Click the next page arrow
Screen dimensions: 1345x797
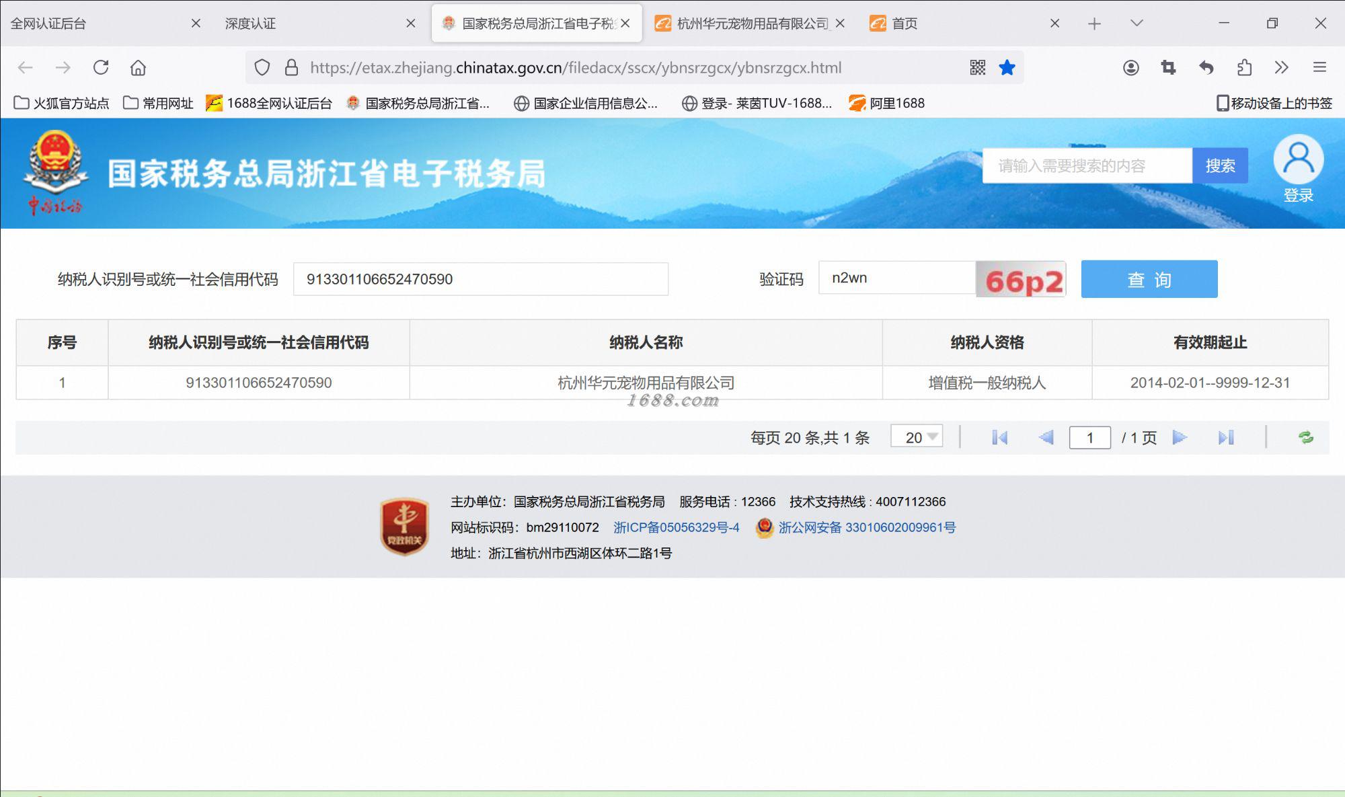1179,438
